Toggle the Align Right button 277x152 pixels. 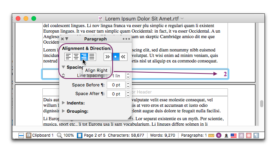coord(84,57)
